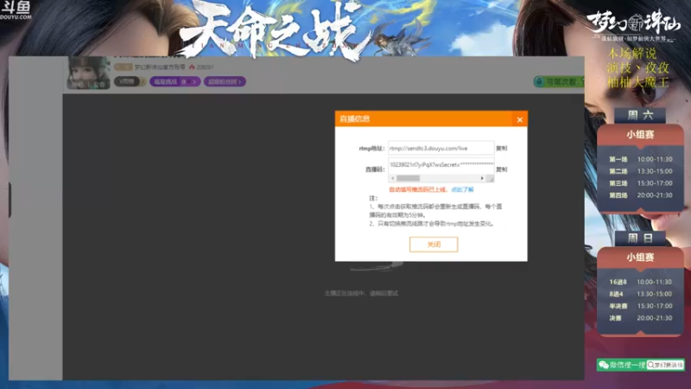Image resolution: width=691 pixels, height=389 pixels.
Task: Click the Douyu logo in the corner
Action: pyautogui.click(x=16, y=10)
